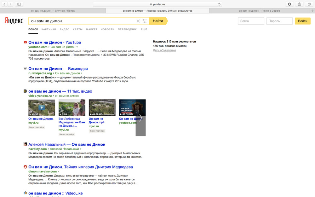Click Нашлось 210 млн результатов text
This screenshot has height=197, width=315.
click(x=175, y=42)
